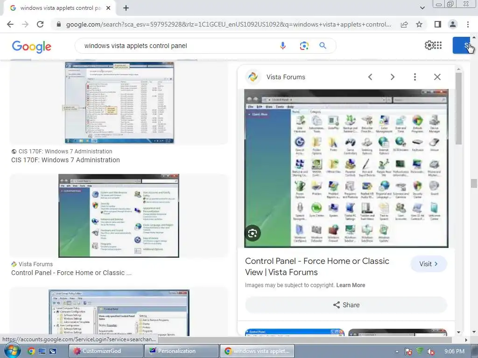This screenshot has width=478, height=358.
Task: Switch between windows quick launch icon
Action: pos(53,351)
